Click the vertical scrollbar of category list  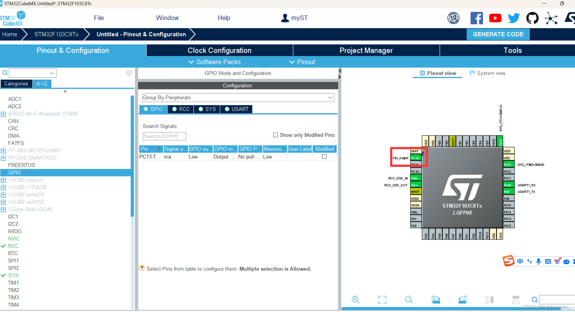tap(132, 156)
